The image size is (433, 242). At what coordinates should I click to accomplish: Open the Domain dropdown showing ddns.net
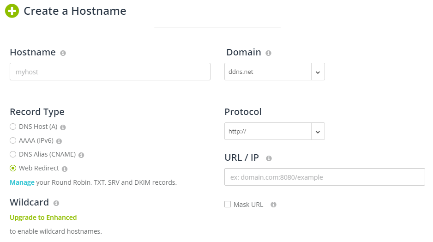pyautogui.click(x=275, y=72)
